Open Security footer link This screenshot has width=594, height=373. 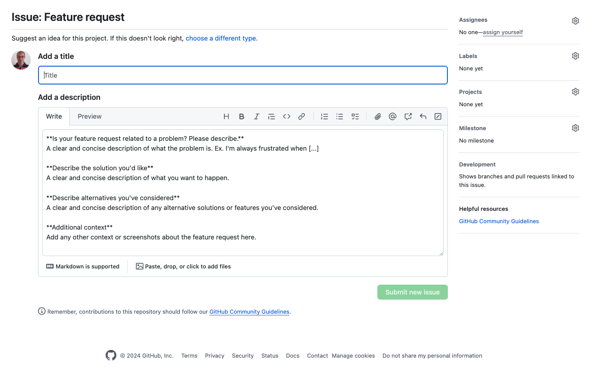pyautogui.click(x=243, y=356)
